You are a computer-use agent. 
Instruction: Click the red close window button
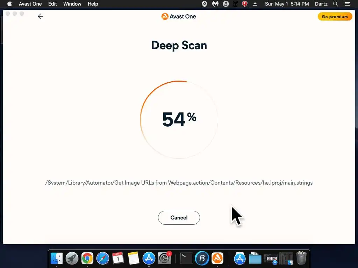pyautogui.click(x=8, y=14)
